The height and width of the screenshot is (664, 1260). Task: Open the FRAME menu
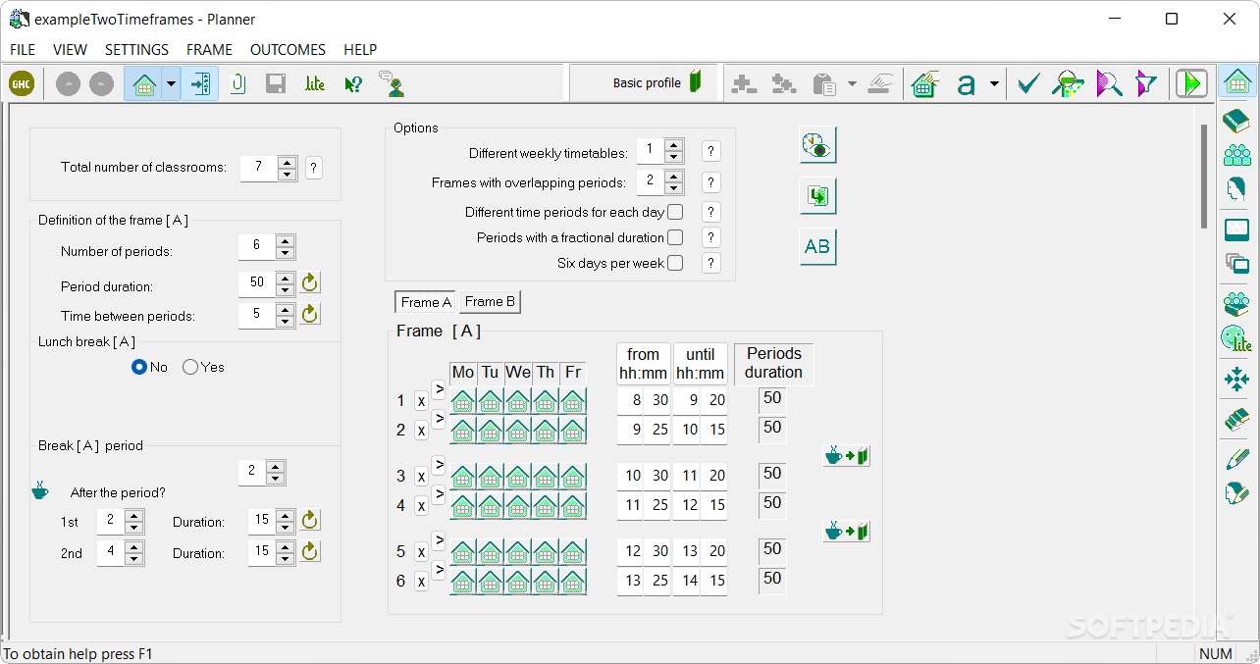click(209, 49)
